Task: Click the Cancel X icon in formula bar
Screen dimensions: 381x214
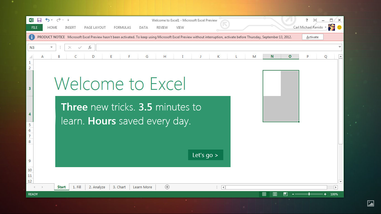Action: 70,47
